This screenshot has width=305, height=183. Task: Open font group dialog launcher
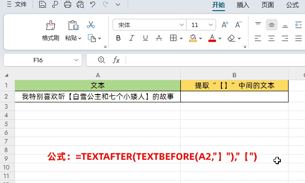[245, 46]
